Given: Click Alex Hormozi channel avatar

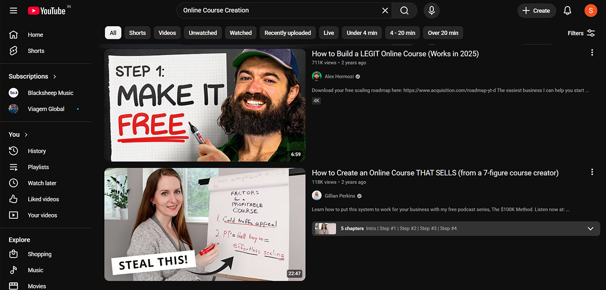Looking at the screenshot, I should [x=317, y=76].
